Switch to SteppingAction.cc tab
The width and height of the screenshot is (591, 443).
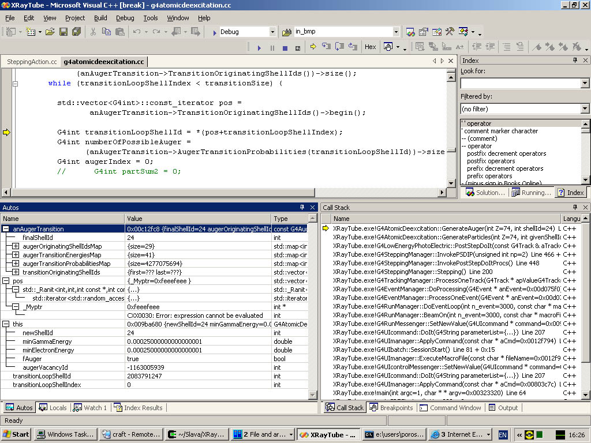pyautogui.click(x=32, y=61)
